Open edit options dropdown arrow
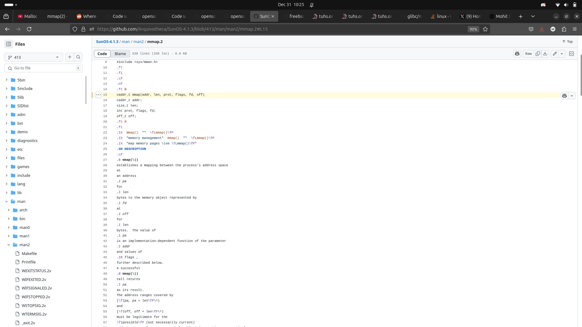 point(562,54)
